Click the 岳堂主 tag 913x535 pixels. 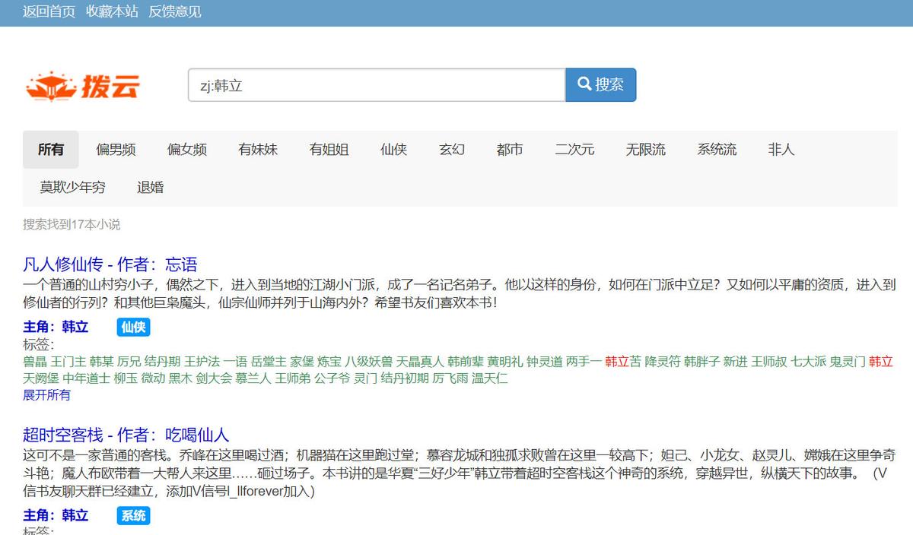point(269,362)
